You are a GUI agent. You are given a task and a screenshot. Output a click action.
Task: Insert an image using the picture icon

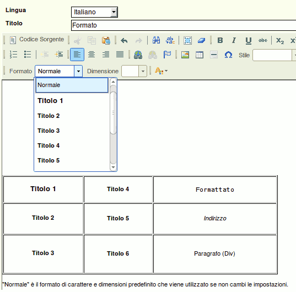coord(185,55)
